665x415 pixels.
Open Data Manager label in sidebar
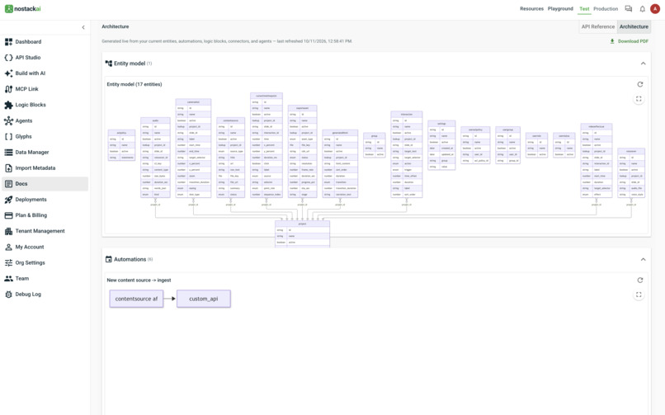(32, 152)
